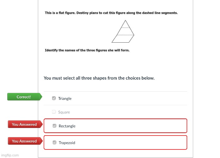Viewport: 220px width, 158px height.
Task: Click the 'You must select all three shapes' text
Action: point(99,78)
